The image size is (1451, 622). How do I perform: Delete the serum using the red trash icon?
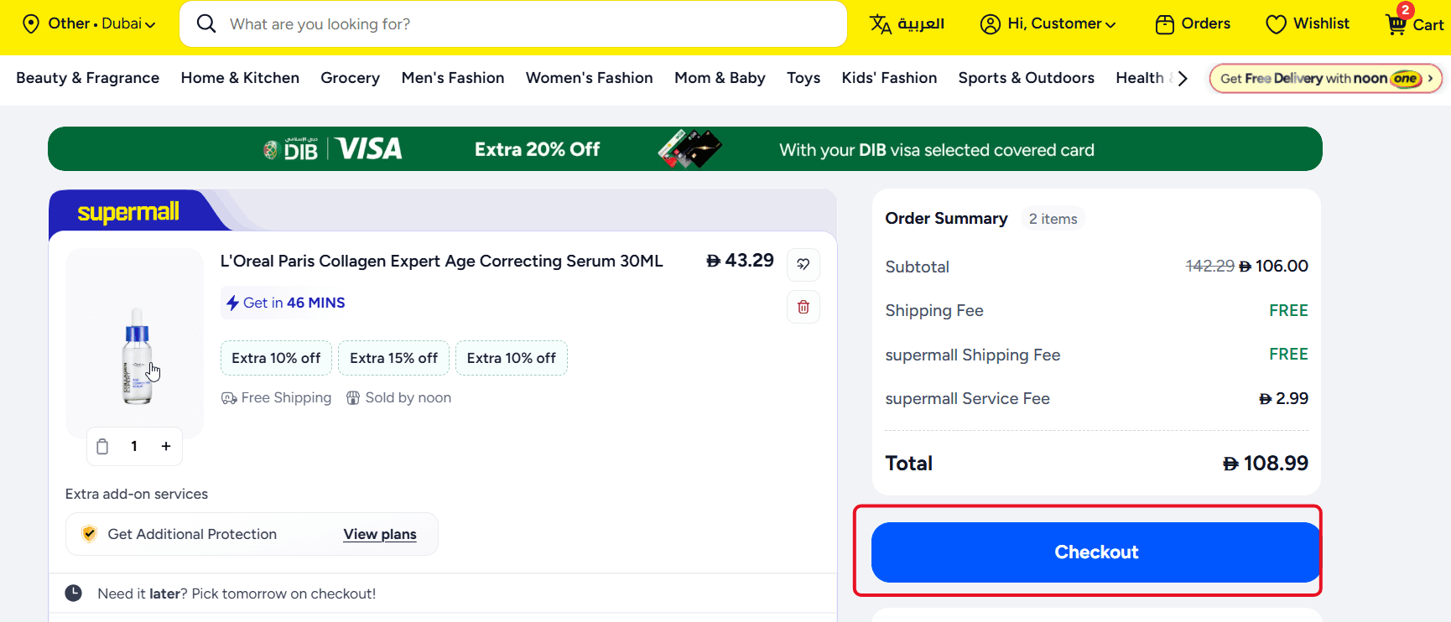803,307
